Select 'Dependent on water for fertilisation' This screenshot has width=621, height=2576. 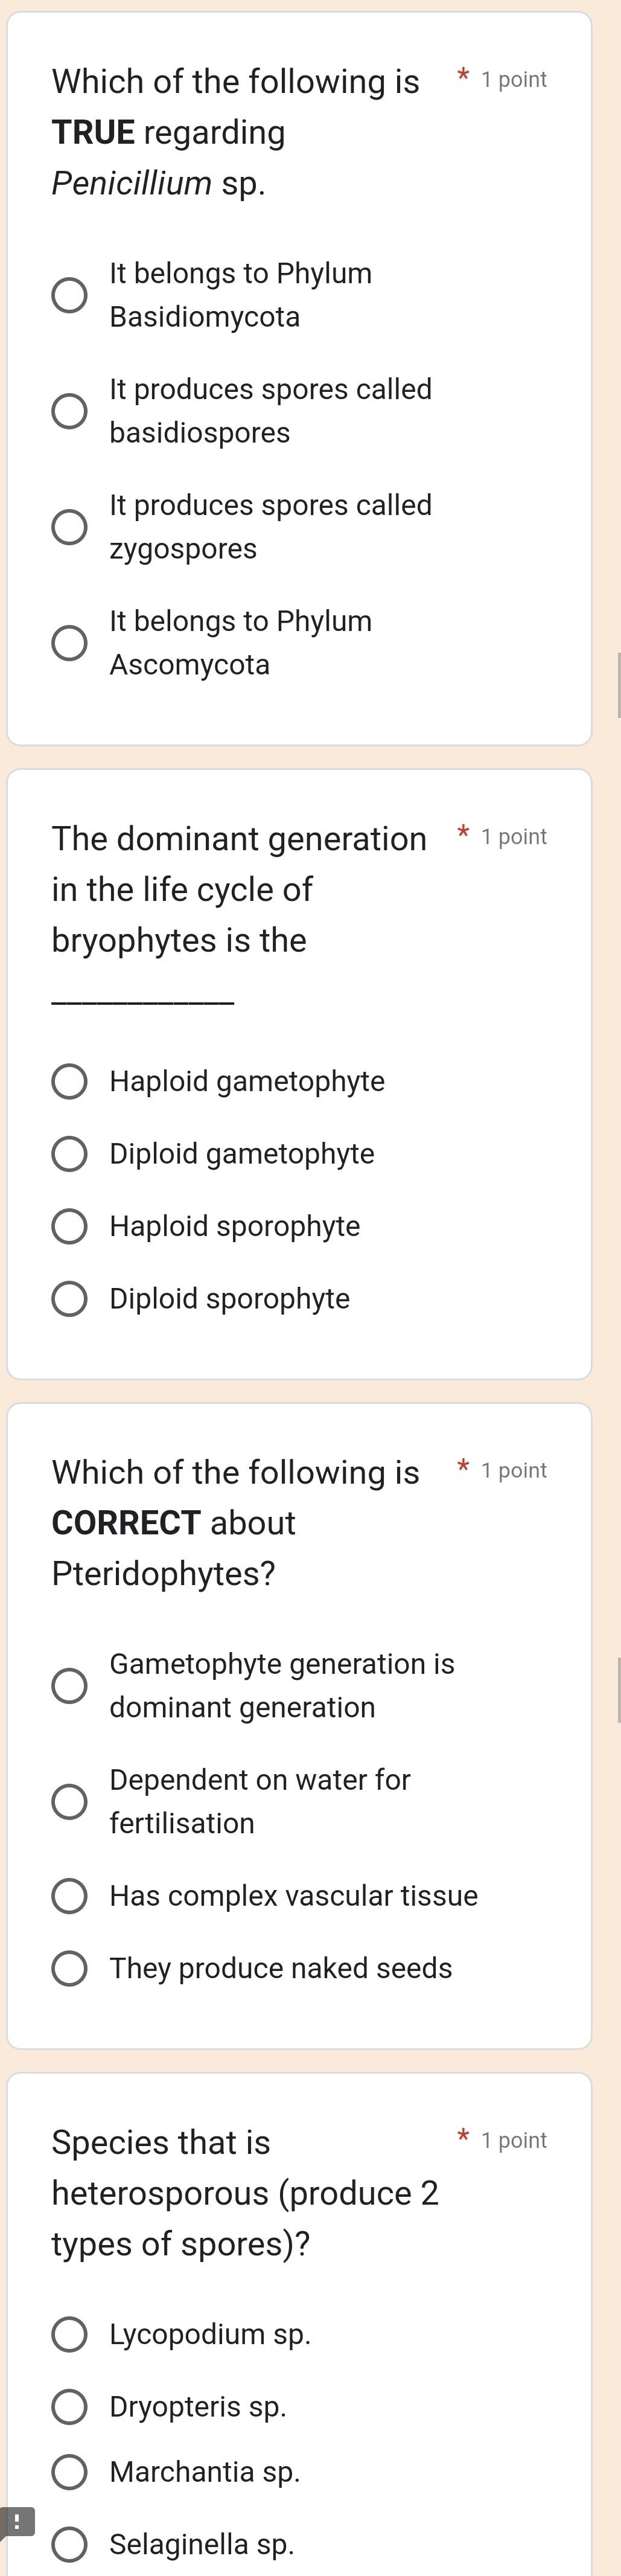(x=69, y=1801)
